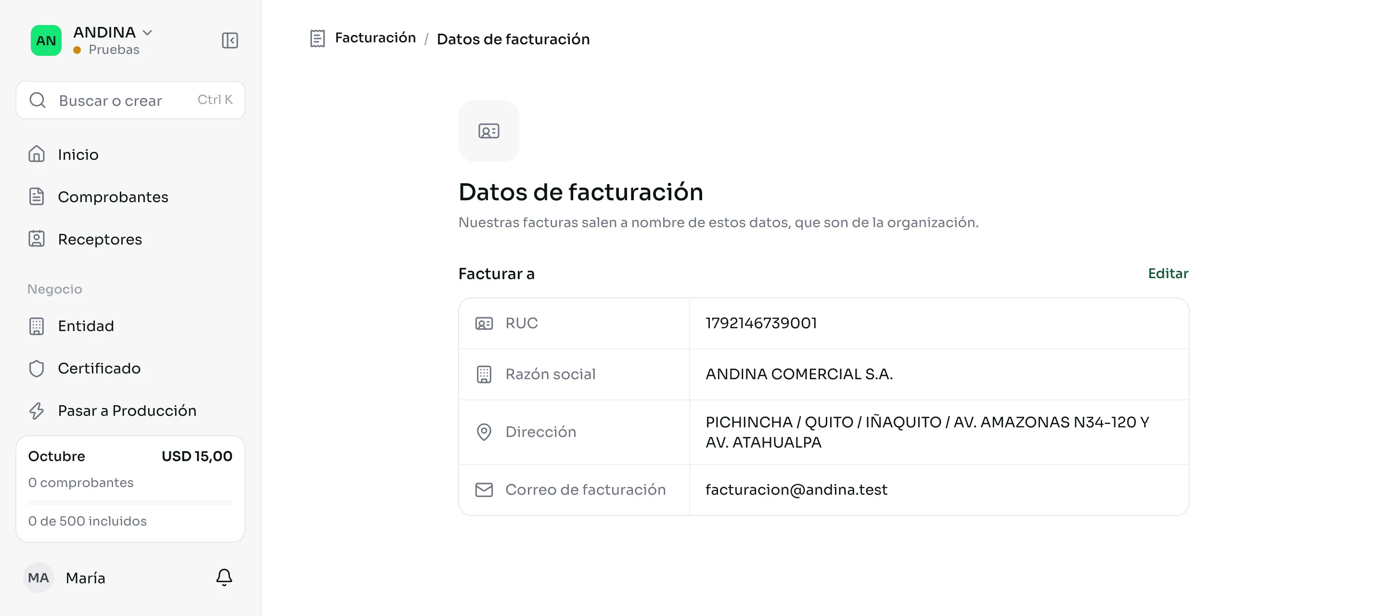Click the USD 15,00 amount
This screenshot has height=616, width=1386.
[x=197, y=456]
